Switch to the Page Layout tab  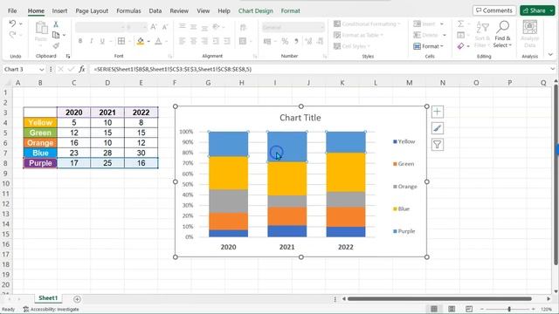coord(92,10)
